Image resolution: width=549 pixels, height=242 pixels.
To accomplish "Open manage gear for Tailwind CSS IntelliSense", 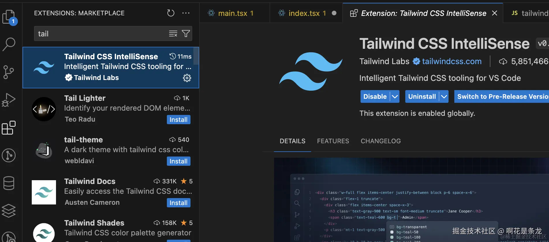I will (187, 78).
